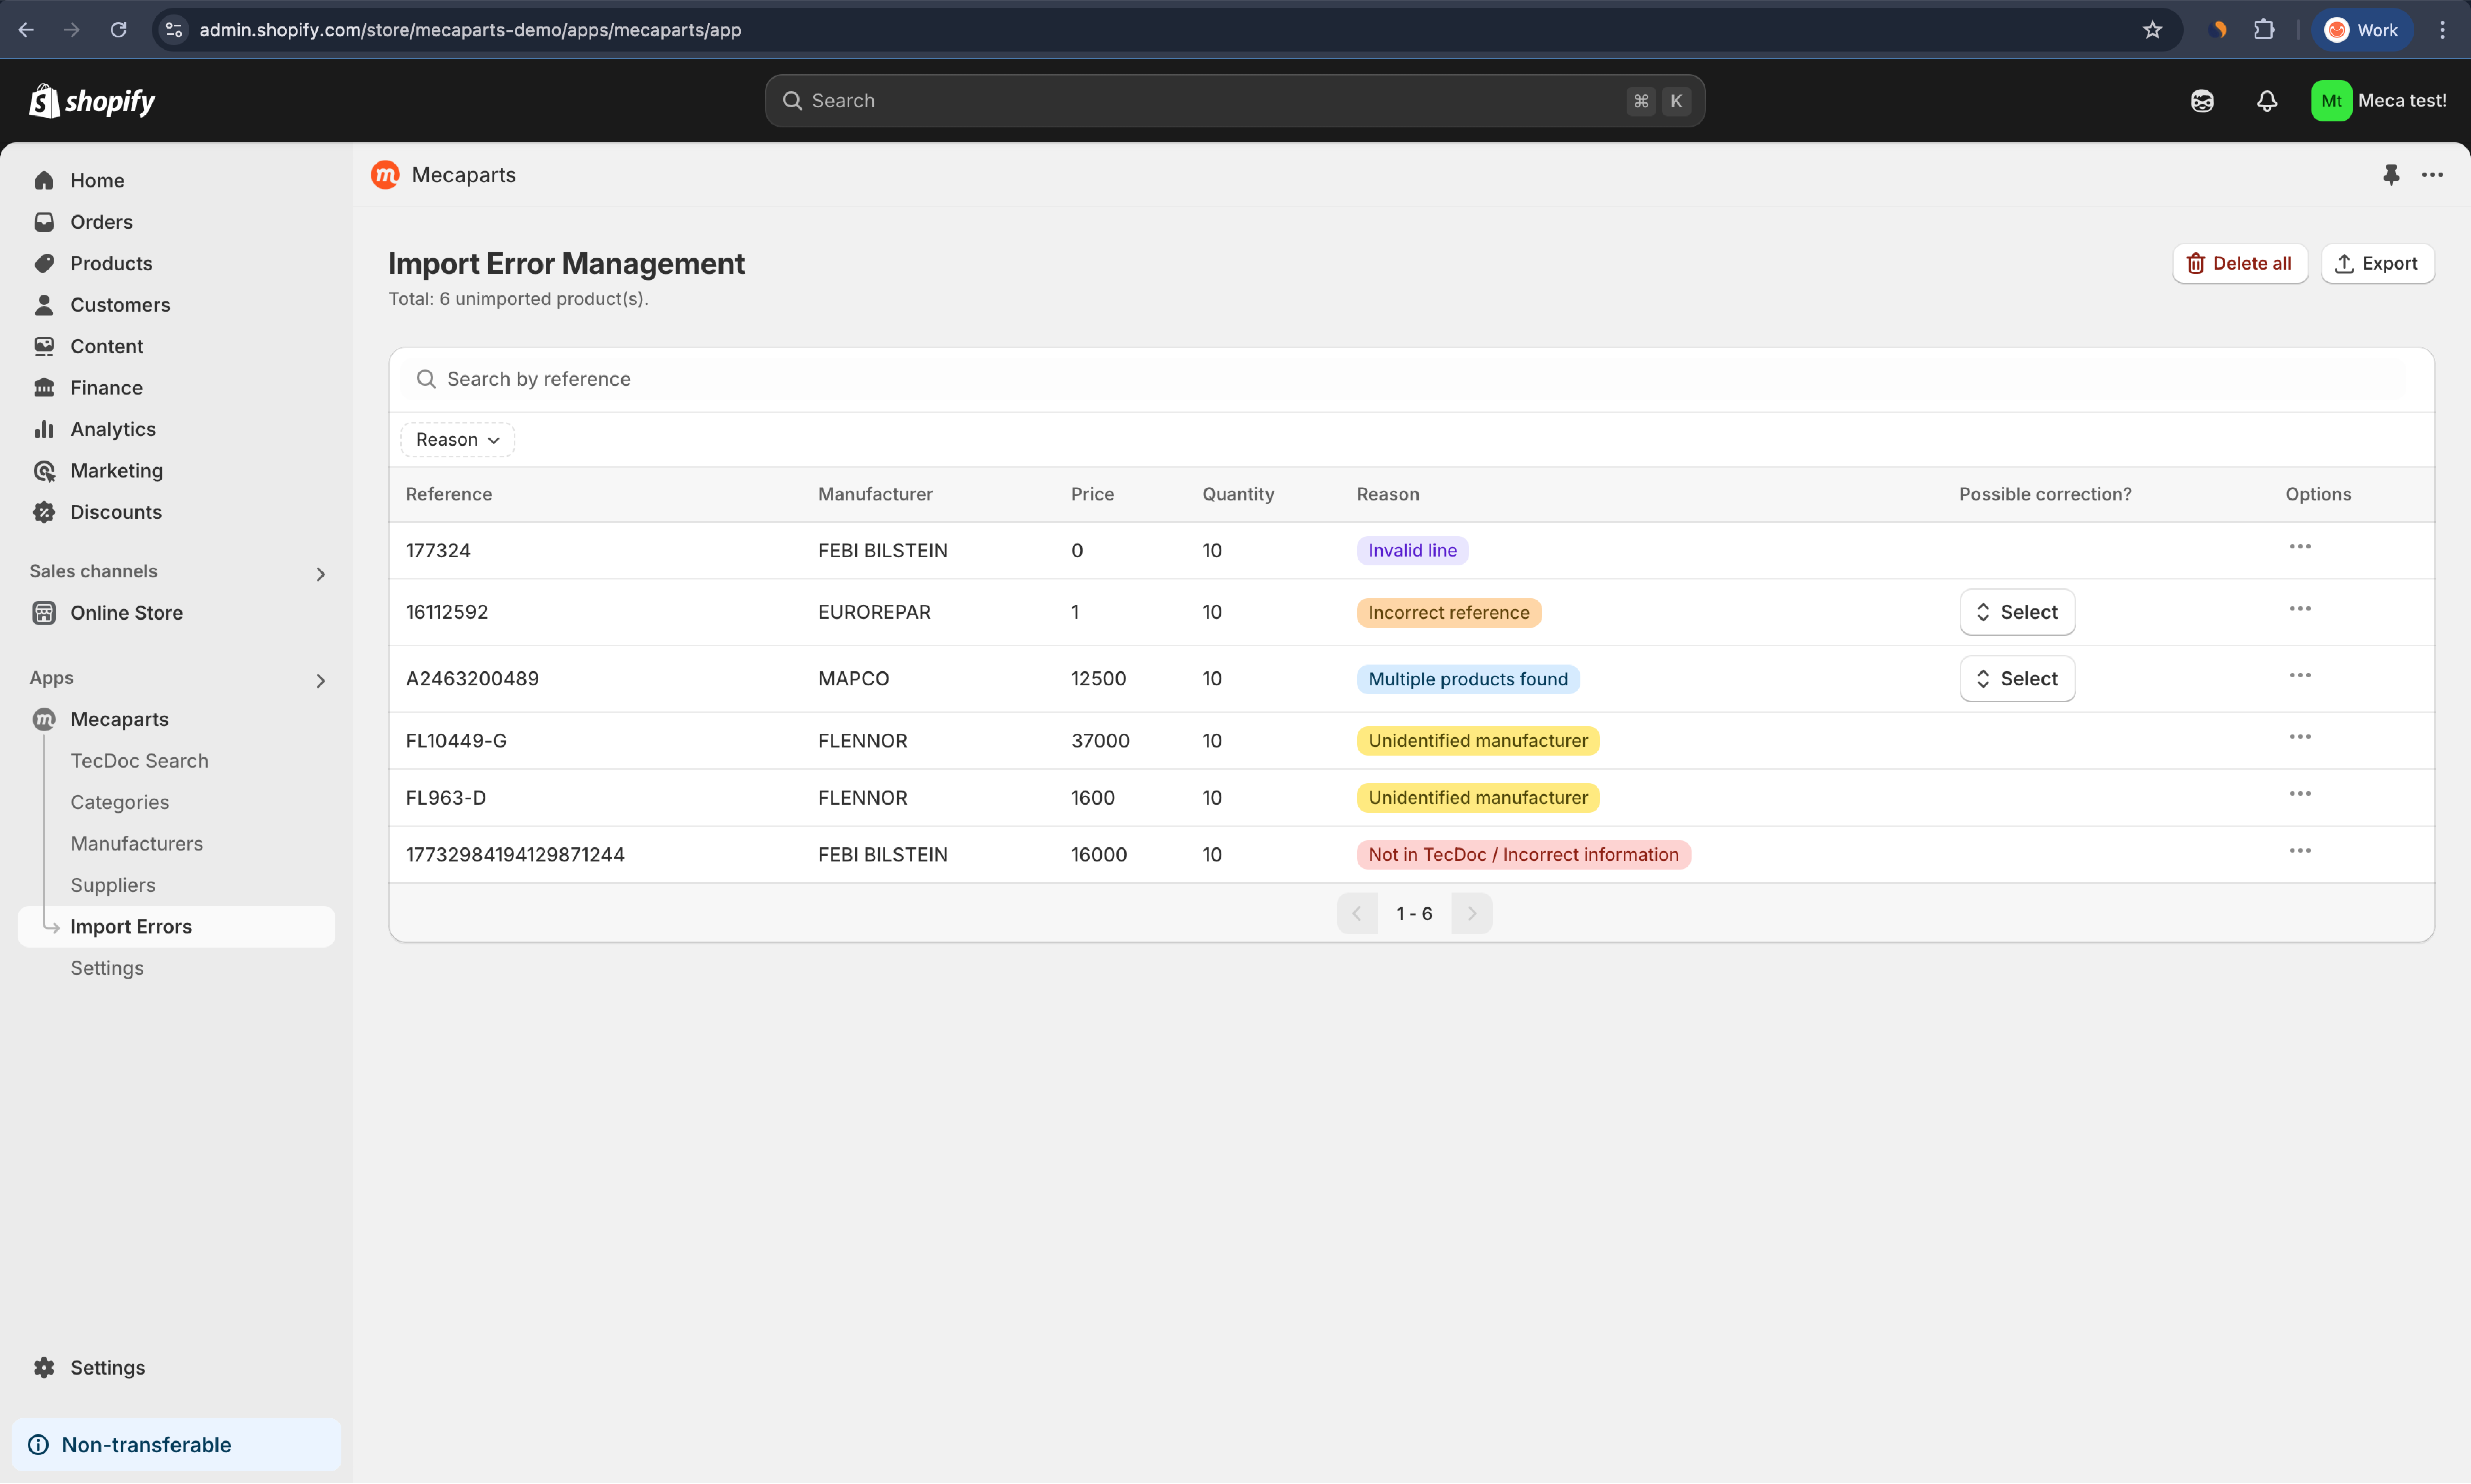Viewport: 2471px width, 1484px height.
Task: Open browser extensions puzzle icon
Action: [2264, 30]
